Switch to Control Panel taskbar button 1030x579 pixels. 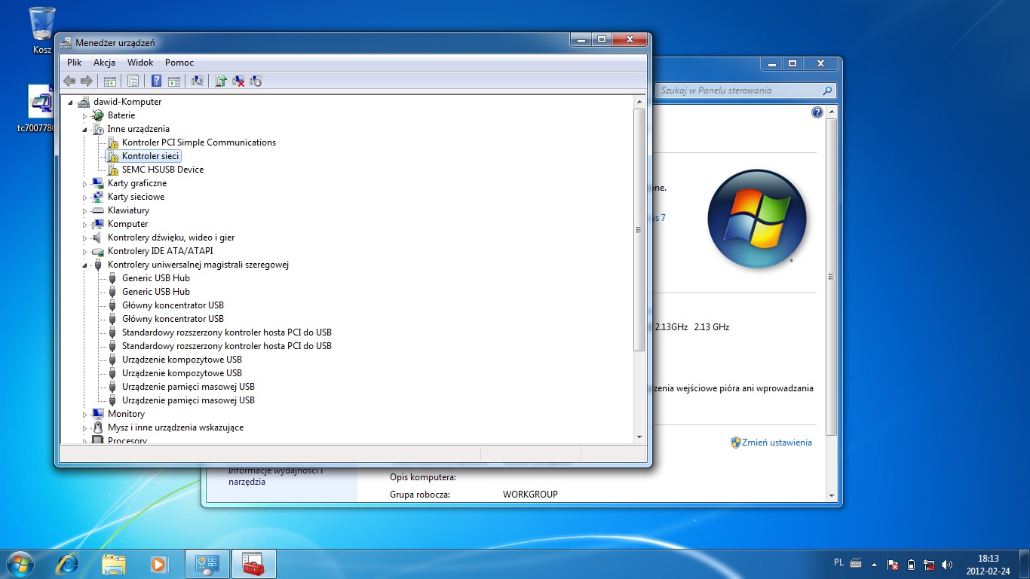[207, 563]
